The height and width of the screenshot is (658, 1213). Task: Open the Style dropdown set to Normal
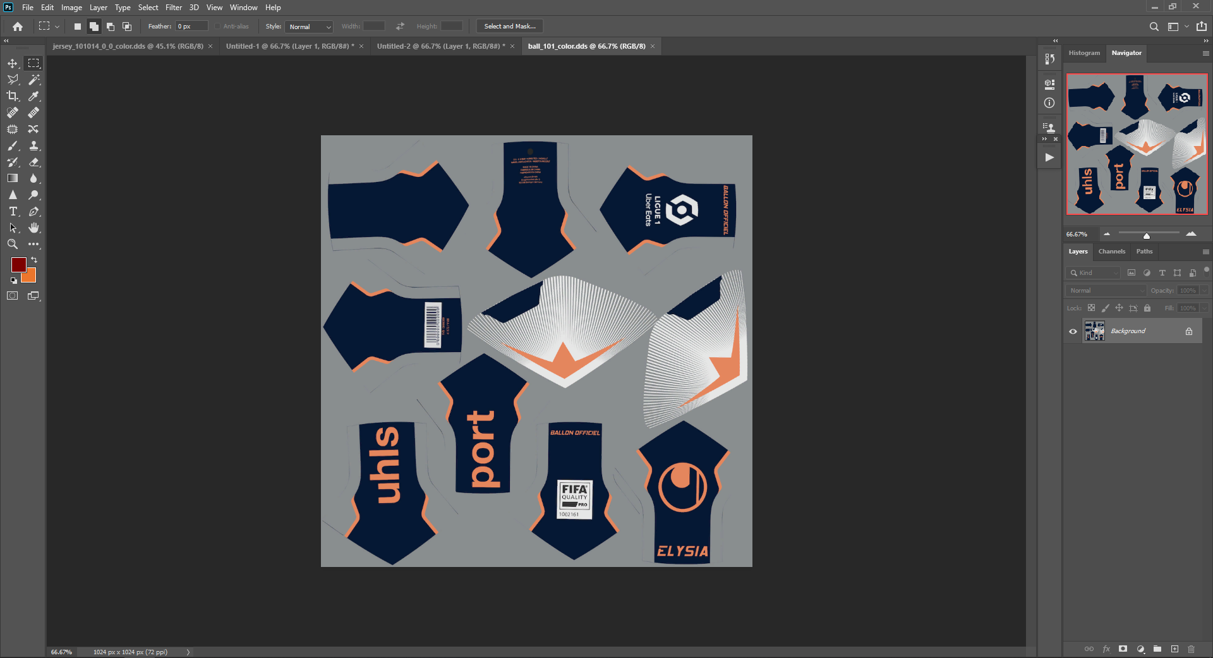pos(309,27)
